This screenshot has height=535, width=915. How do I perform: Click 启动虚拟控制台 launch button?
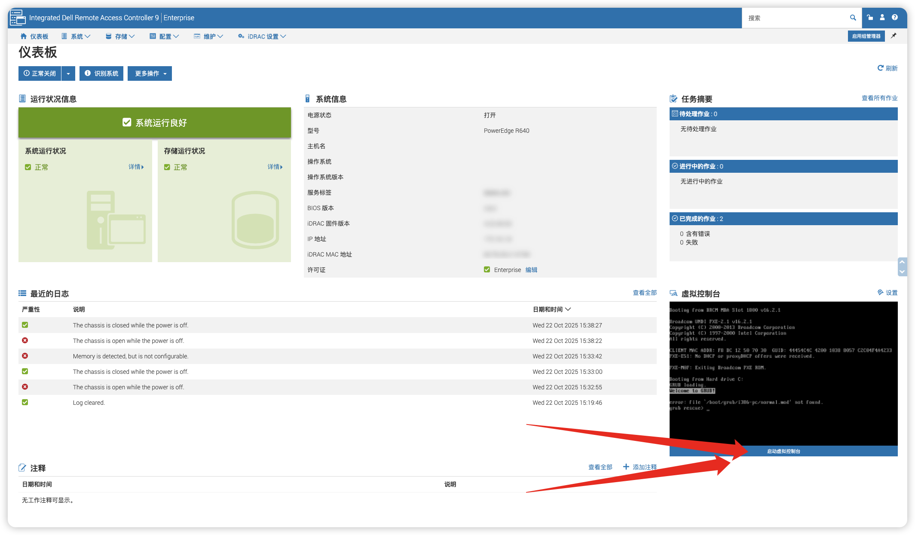pyautogui.click(x=783, y=451)
